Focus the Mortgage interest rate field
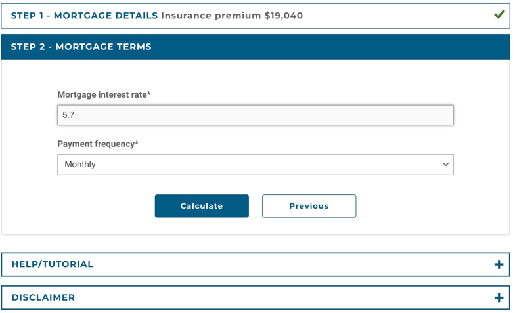 [255, 115]
